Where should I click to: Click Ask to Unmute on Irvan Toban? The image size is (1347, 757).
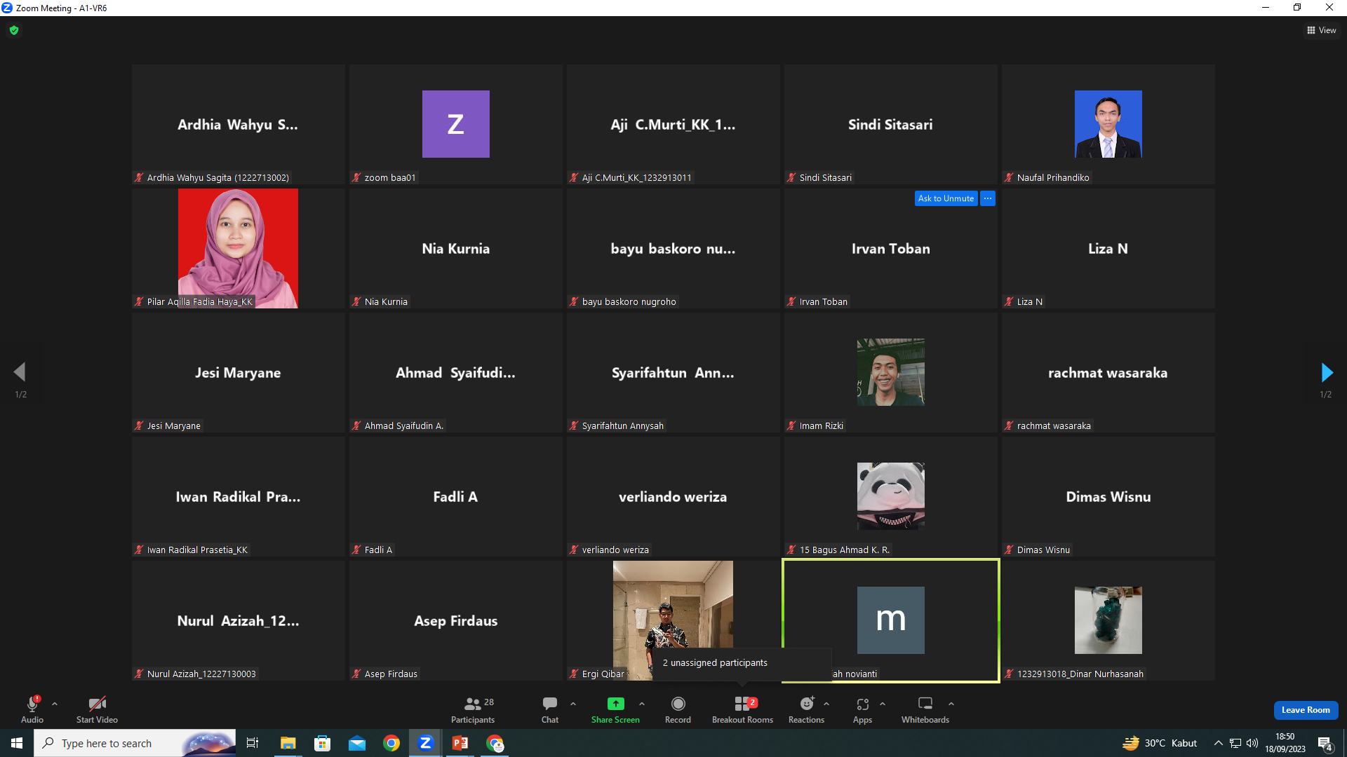946,198
